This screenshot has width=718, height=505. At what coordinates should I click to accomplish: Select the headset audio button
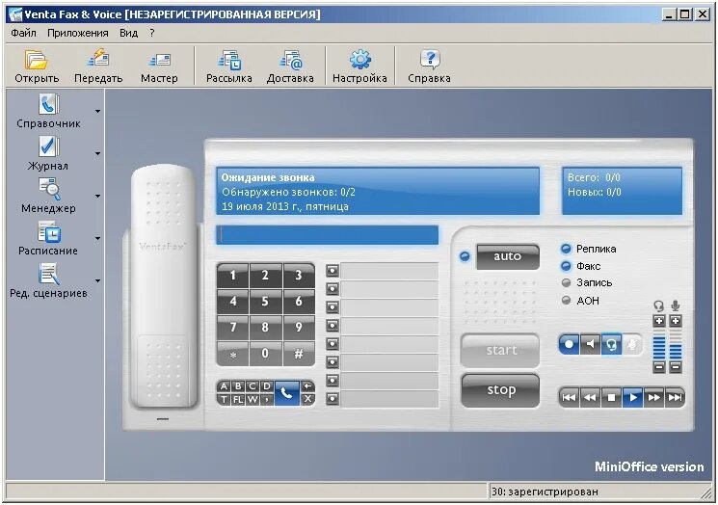coord(611,344)
